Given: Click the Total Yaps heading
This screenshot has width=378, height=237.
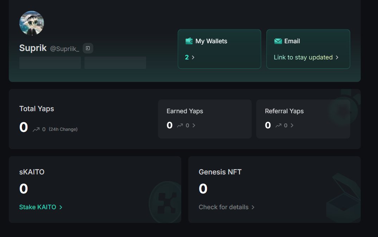Looking at the screenshot, I should (x=37, y=109).
